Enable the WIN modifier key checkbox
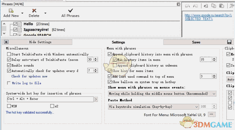This screenshot has width=235, height=130. pyautogui.click(x=9, y=106)
